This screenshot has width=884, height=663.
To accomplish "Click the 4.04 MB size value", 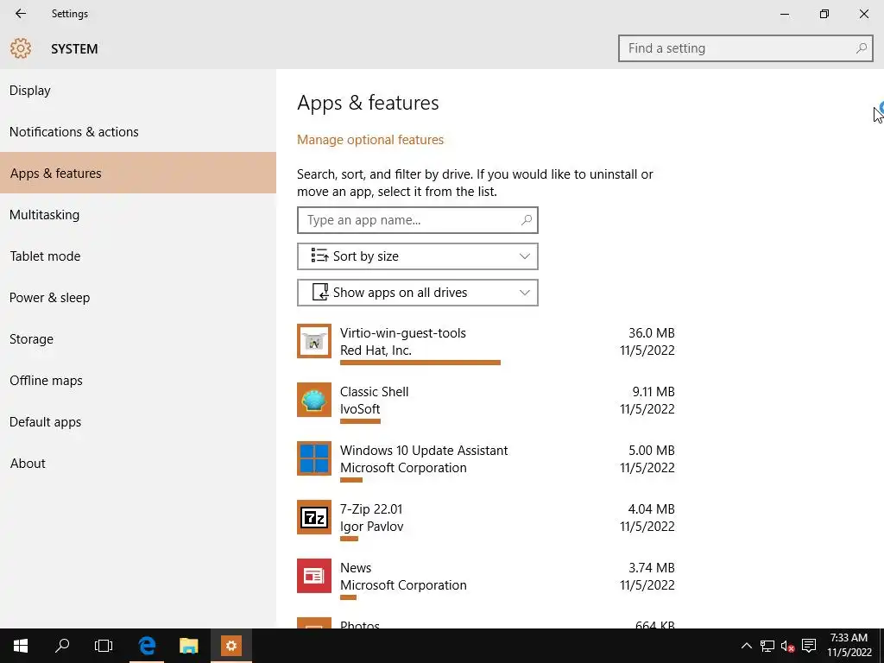I will coord(652,509).
